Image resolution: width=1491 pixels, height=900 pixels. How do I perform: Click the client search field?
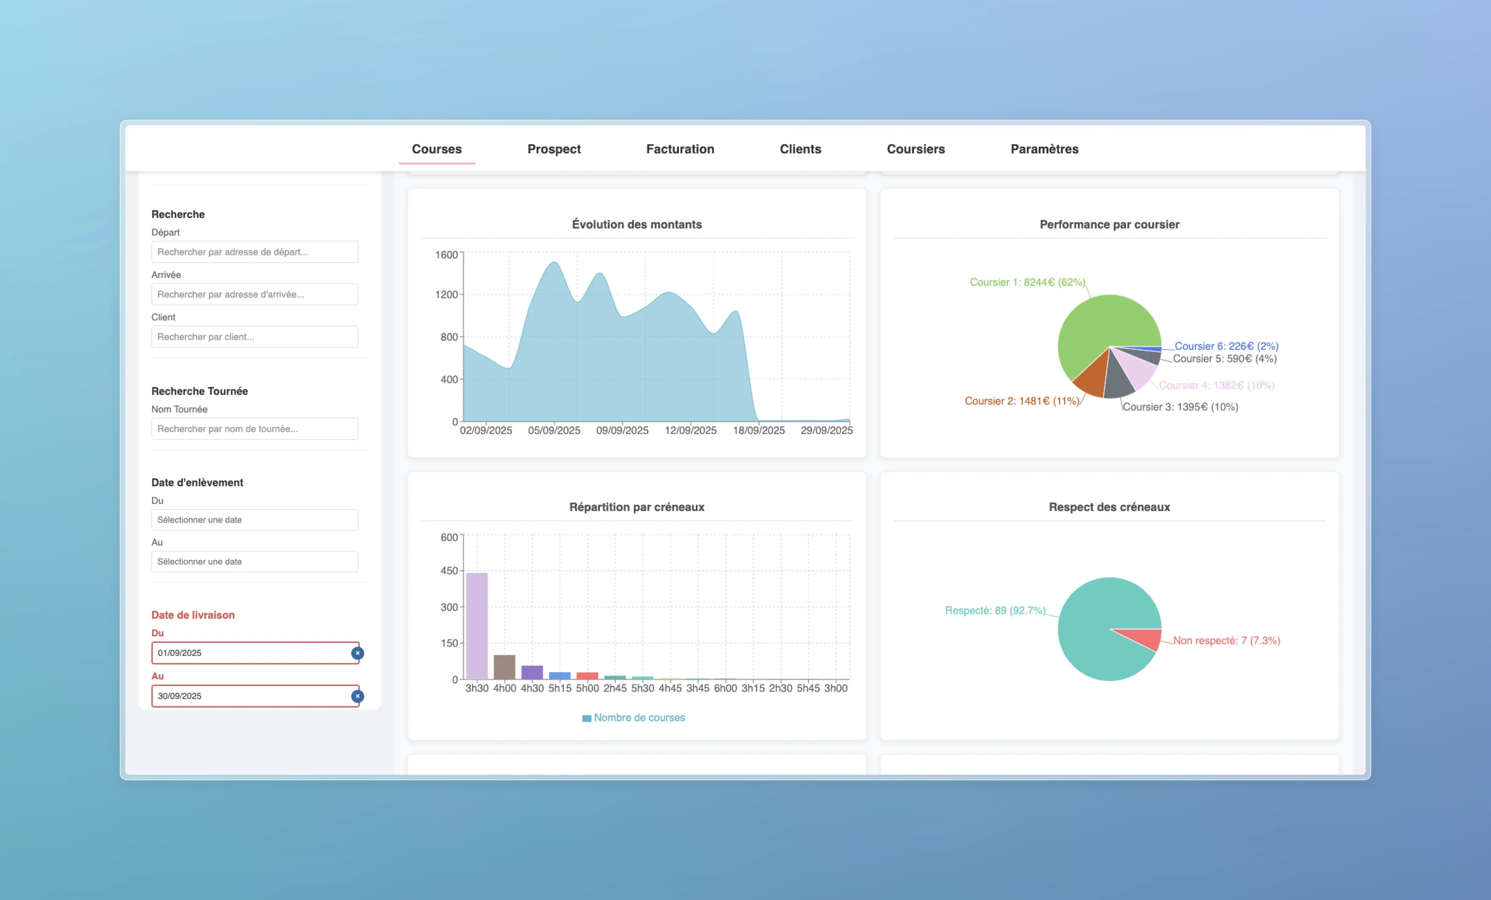pos(254,337)
